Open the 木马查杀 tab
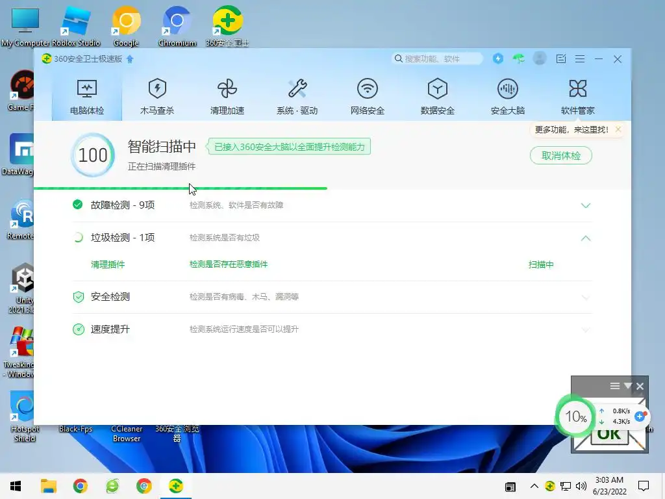 [157, 97]
